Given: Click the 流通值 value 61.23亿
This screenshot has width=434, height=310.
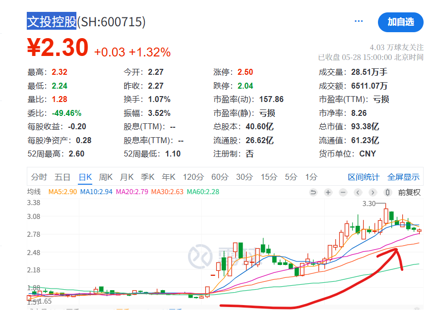Looking at the screenshot, I should click(365, 140).
